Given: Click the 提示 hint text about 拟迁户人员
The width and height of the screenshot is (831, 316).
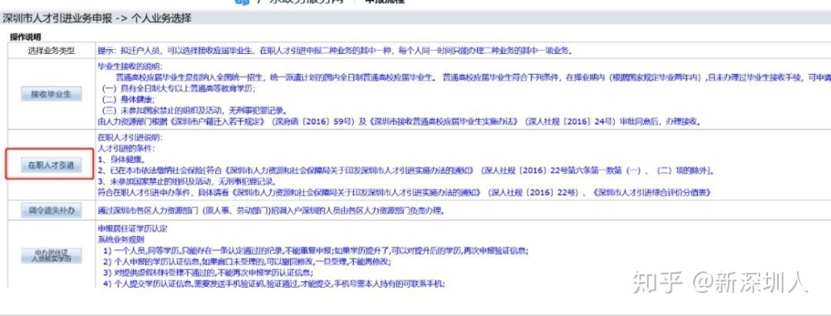Looking at the screenshot, I should (335, 51).
